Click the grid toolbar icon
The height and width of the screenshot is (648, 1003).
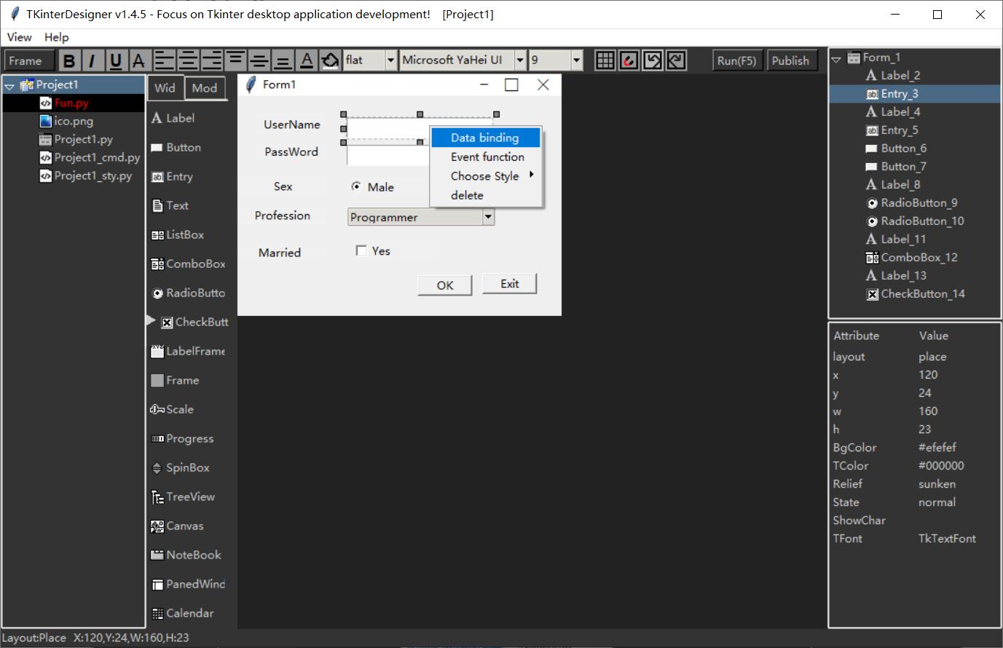pyautogui.click(x=605, y=60)
